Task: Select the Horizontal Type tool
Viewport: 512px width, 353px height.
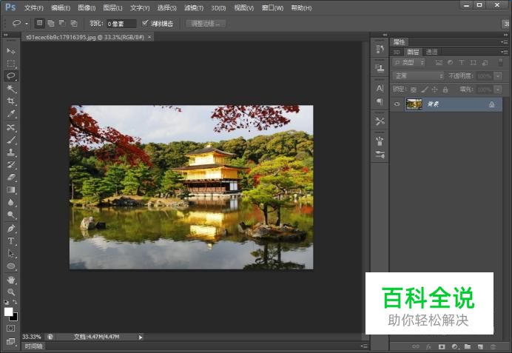Action: click(11, 241)
